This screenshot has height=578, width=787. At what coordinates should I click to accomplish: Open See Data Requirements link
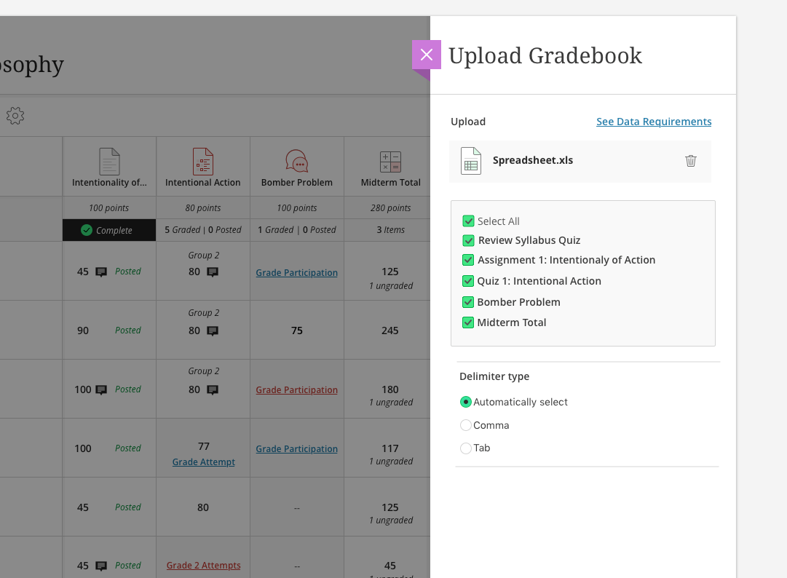tap(654, 122)
